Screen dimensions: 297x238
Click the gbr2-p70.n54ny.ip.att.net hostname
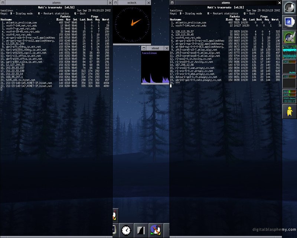tap(23, 47)
